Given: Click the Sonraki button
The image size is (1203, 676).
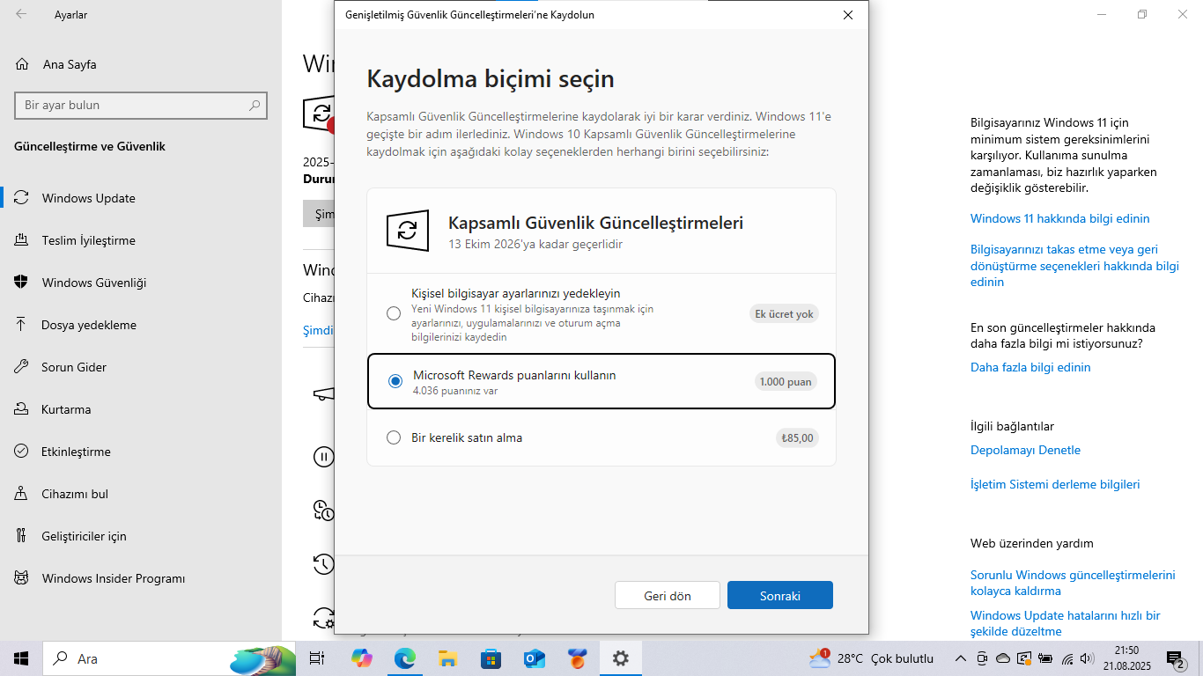Looking at the screenshot, I should (780, 595).
